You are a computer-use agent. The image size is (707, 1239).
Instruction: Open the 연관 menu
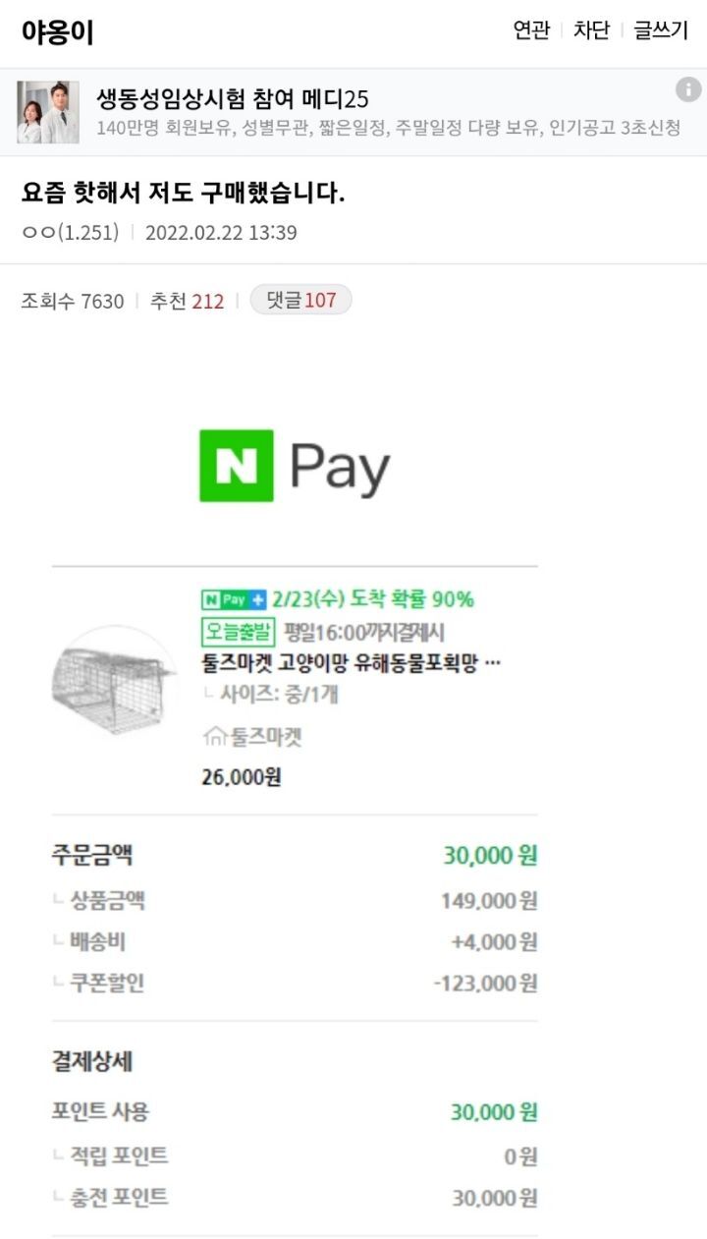(531, 30)
